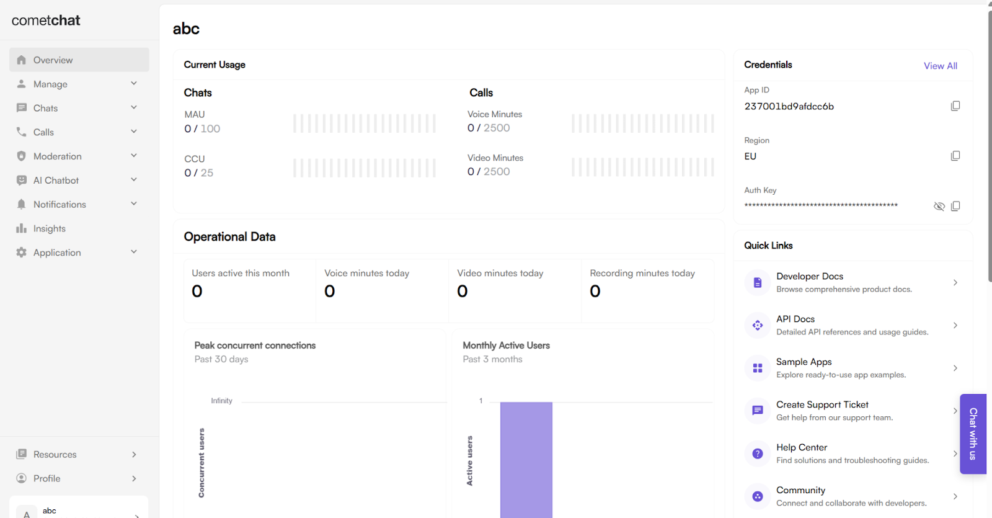The image size is (992, 518).
Task: Click the Insights bar chart icon
Action: pyautogui.click(x=21, y=228)
